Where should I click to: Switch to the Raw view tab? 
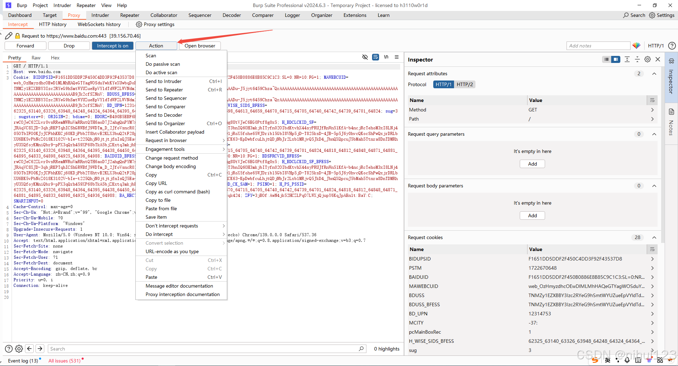coord(36,58)
